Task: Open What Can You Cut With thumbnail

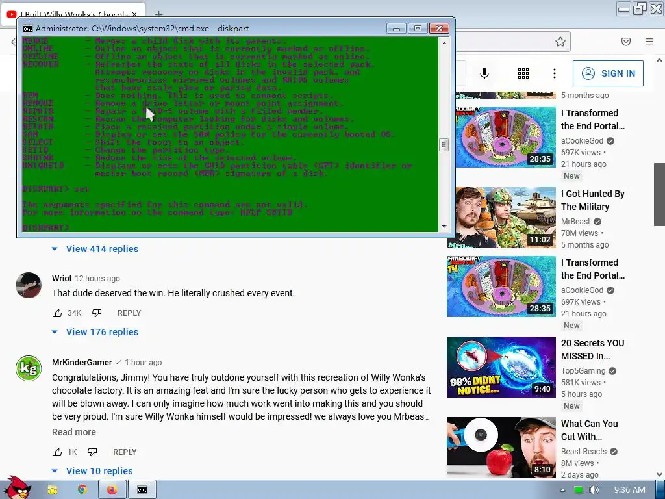Action: click(x=501, y=448)
